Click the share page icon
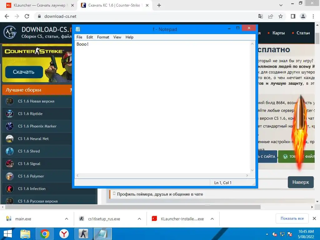 (271, 16)
